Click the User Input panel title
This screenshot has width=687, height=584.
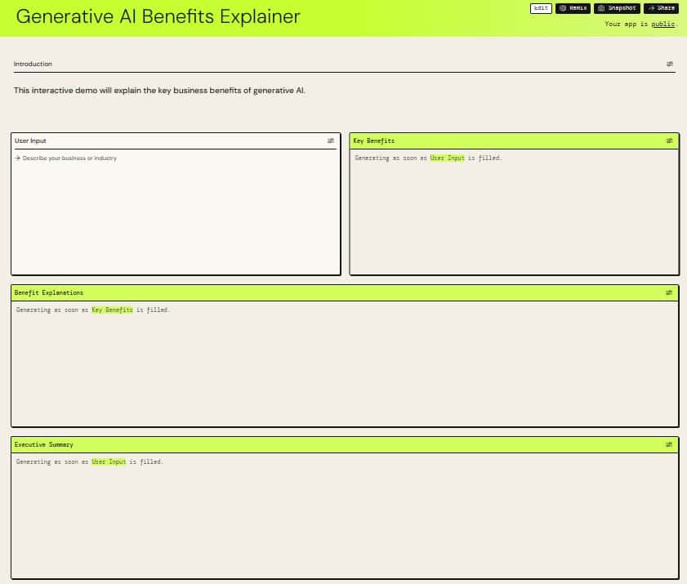(x=31, y=140)
